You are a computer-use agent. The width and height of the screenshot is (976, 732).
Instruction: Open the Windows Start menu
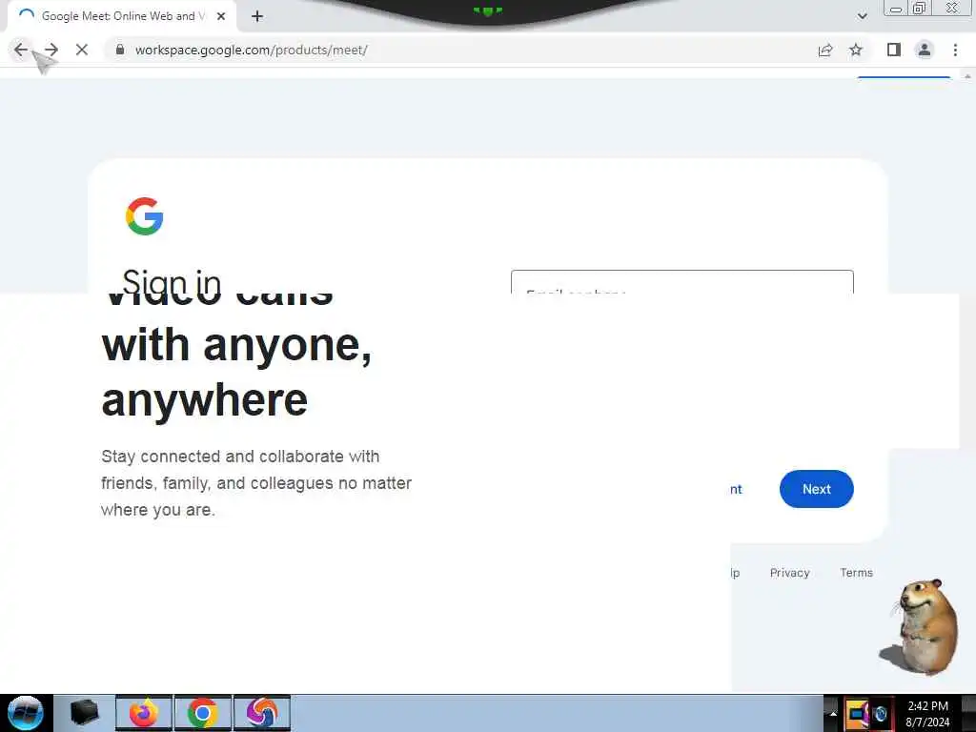coord(26,713)
